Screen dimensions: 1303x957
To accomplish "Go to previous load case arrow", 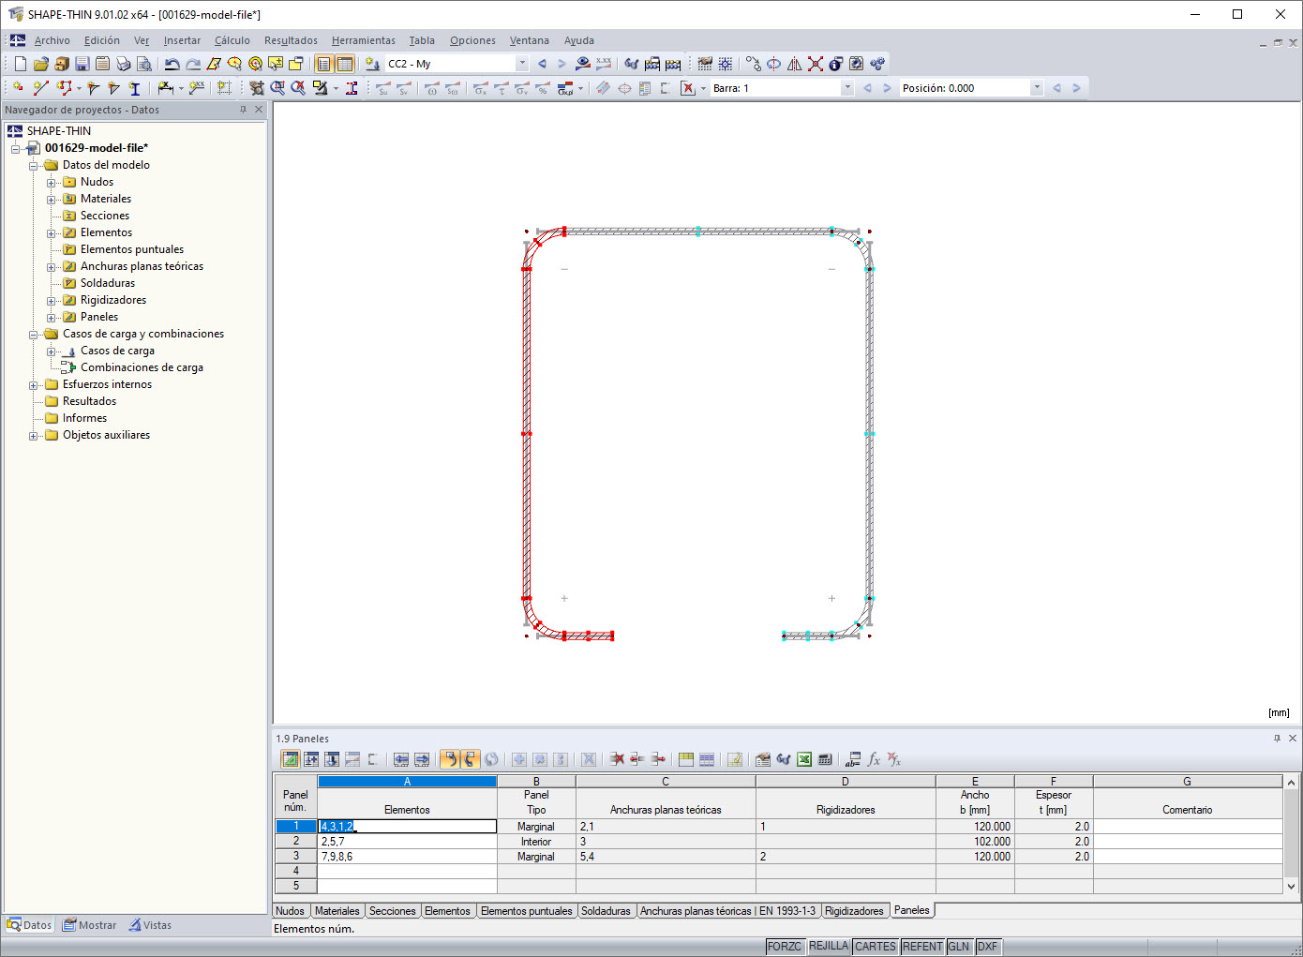I will click(x=542, y=64).
